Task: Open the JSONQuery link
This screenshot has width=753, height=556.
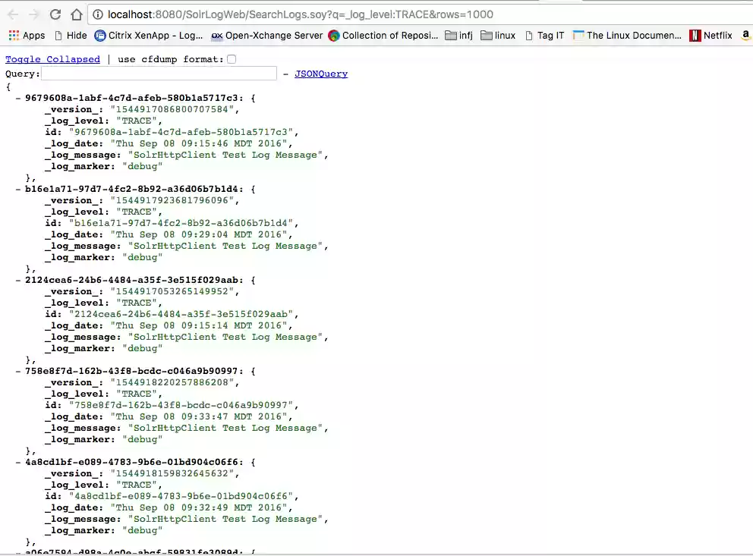Action: [x=320, y=73]
